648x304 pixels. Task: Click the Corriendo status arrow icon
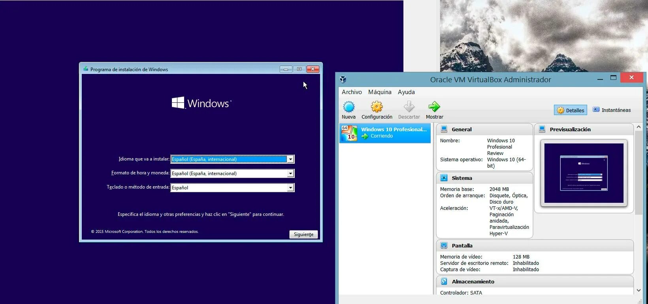(x=365, y=136)
